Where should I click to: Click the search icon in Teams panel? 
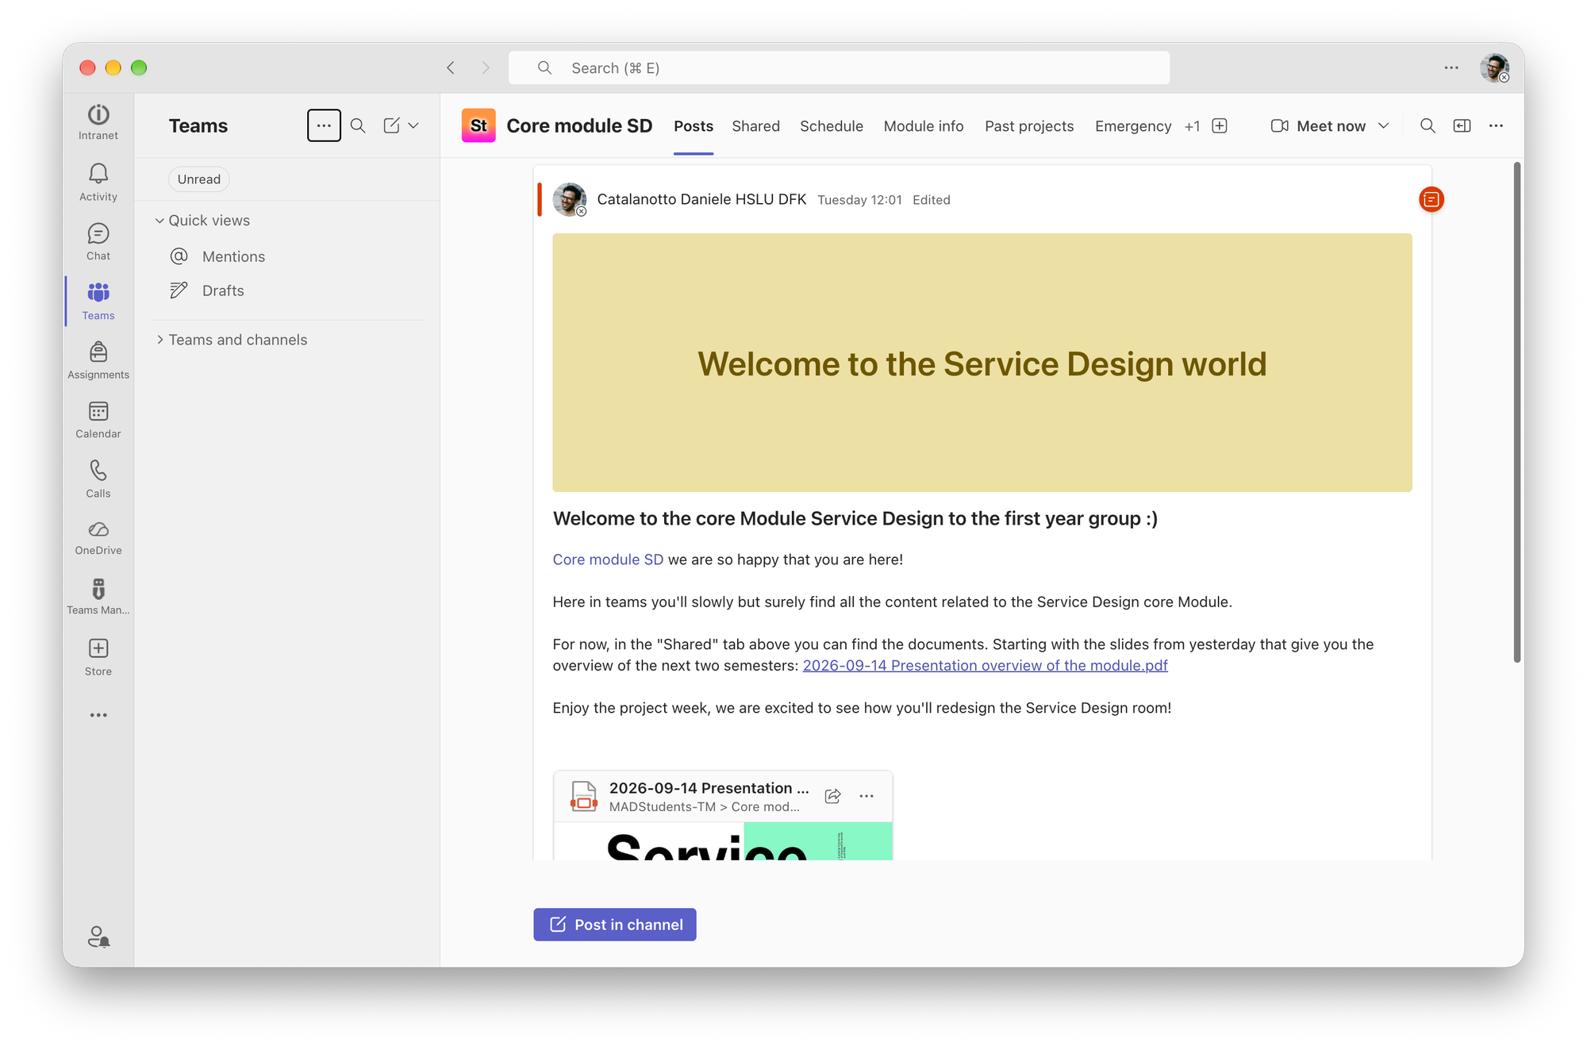tap(358, 125)
